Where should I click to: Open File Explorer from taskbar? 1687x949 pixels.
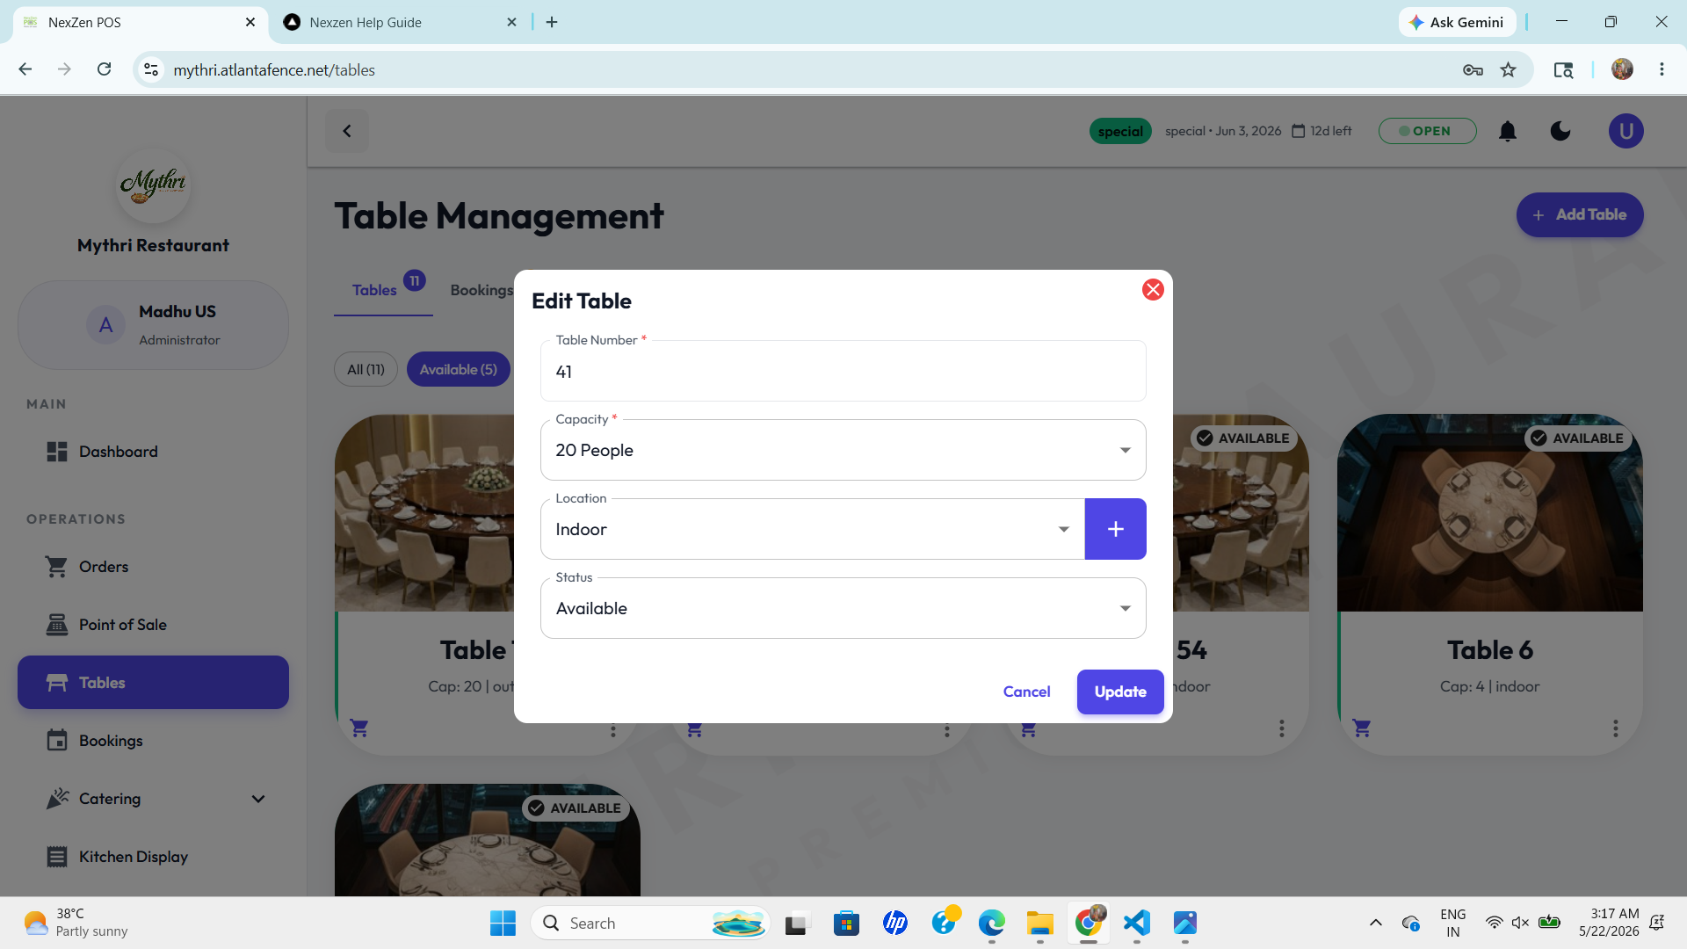(1039, 923)
